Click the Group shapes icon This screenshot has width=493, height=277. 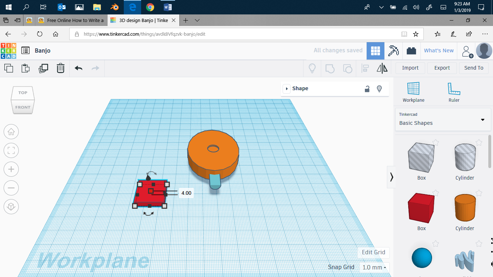[330, 68]
